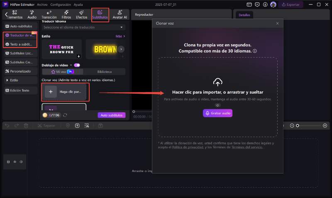
Task: Click the archive box toolbar icon
Action: (x=100, y=126)
